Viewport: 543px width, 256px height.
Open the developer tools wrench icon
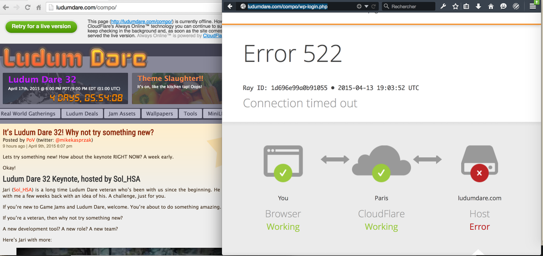[x=444, y=6]
